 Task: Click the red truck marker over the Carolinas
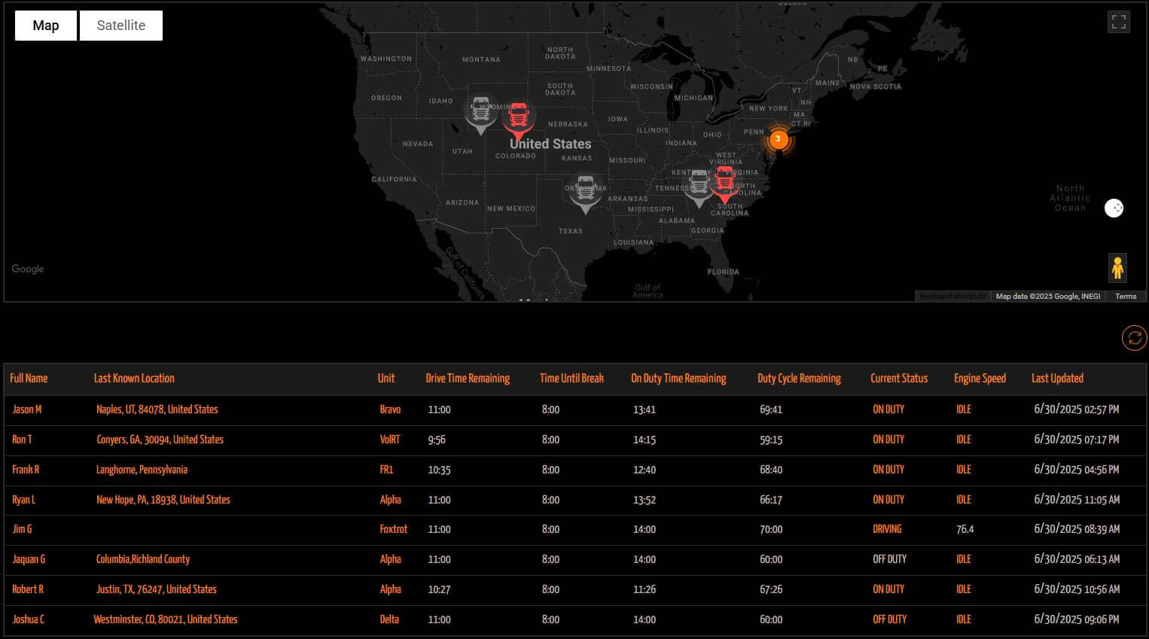click(x=724, y=182)
